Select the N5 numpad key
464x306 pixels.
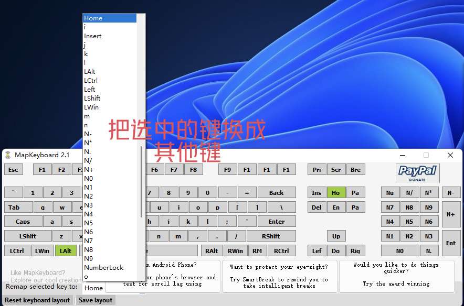pyautogui.click(x=409, y=221)
